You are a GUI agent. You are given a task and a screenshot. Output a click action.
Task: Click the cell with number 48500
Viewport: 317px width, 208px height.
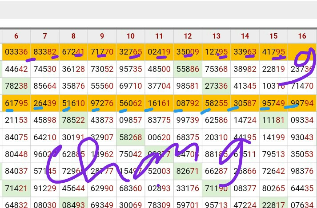tap(159, 69)
